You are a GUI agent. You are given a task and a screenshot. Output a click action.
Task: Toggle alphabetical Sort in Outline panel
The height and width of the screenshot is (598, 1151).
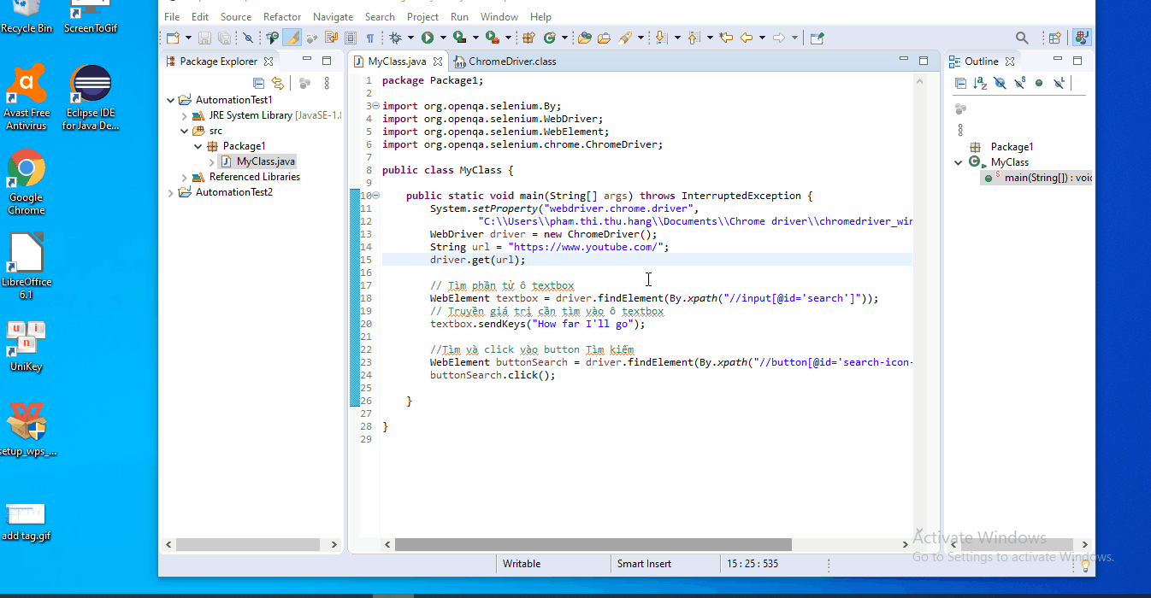[x=980, y=83]
